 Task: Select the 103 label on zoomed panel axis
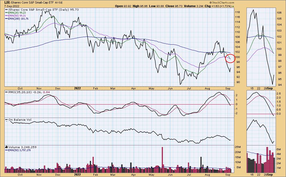(279, 31)
